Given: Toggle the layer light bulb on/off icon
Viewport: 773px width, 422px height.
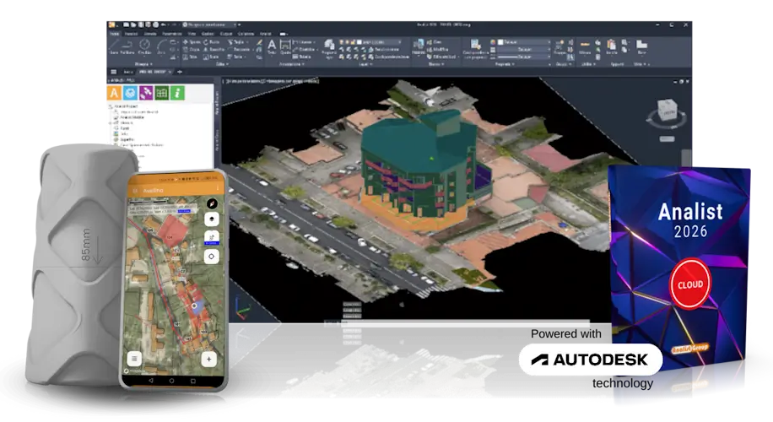Looking at the screenshot, I should point(341,42).
